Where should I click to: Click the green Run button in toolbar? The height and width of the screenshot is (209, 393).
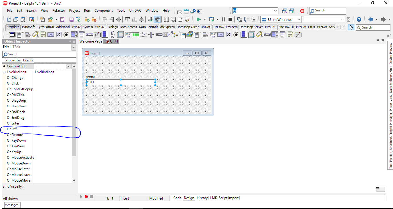click(x=199, y=19)
